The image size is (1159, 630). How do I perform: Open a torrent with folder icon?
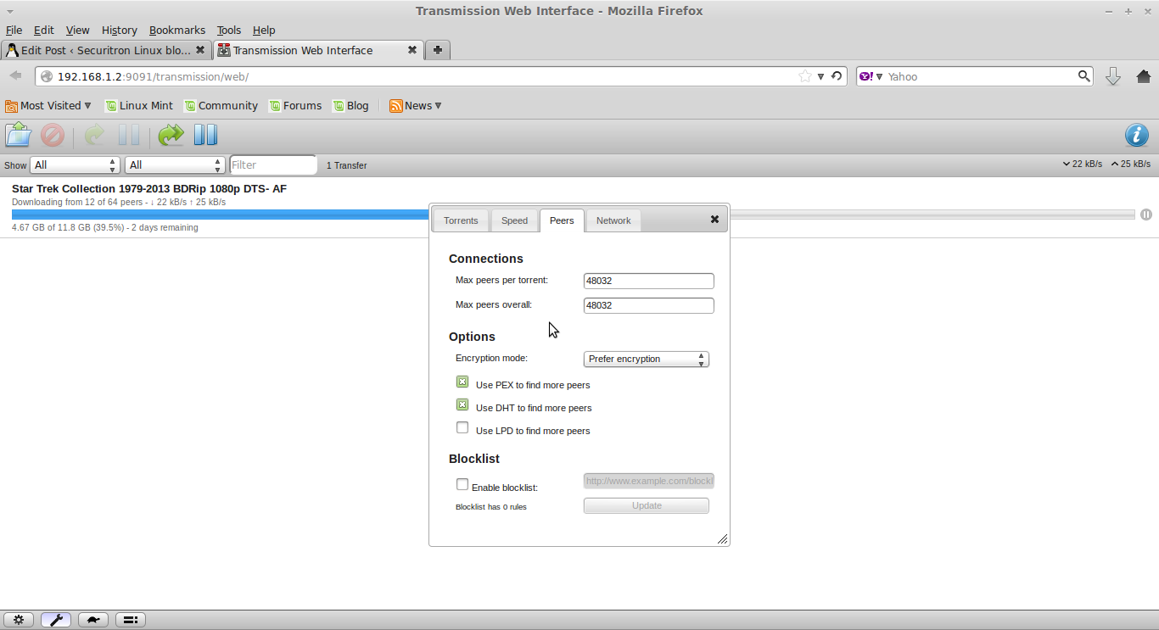(x=18, y=135)
